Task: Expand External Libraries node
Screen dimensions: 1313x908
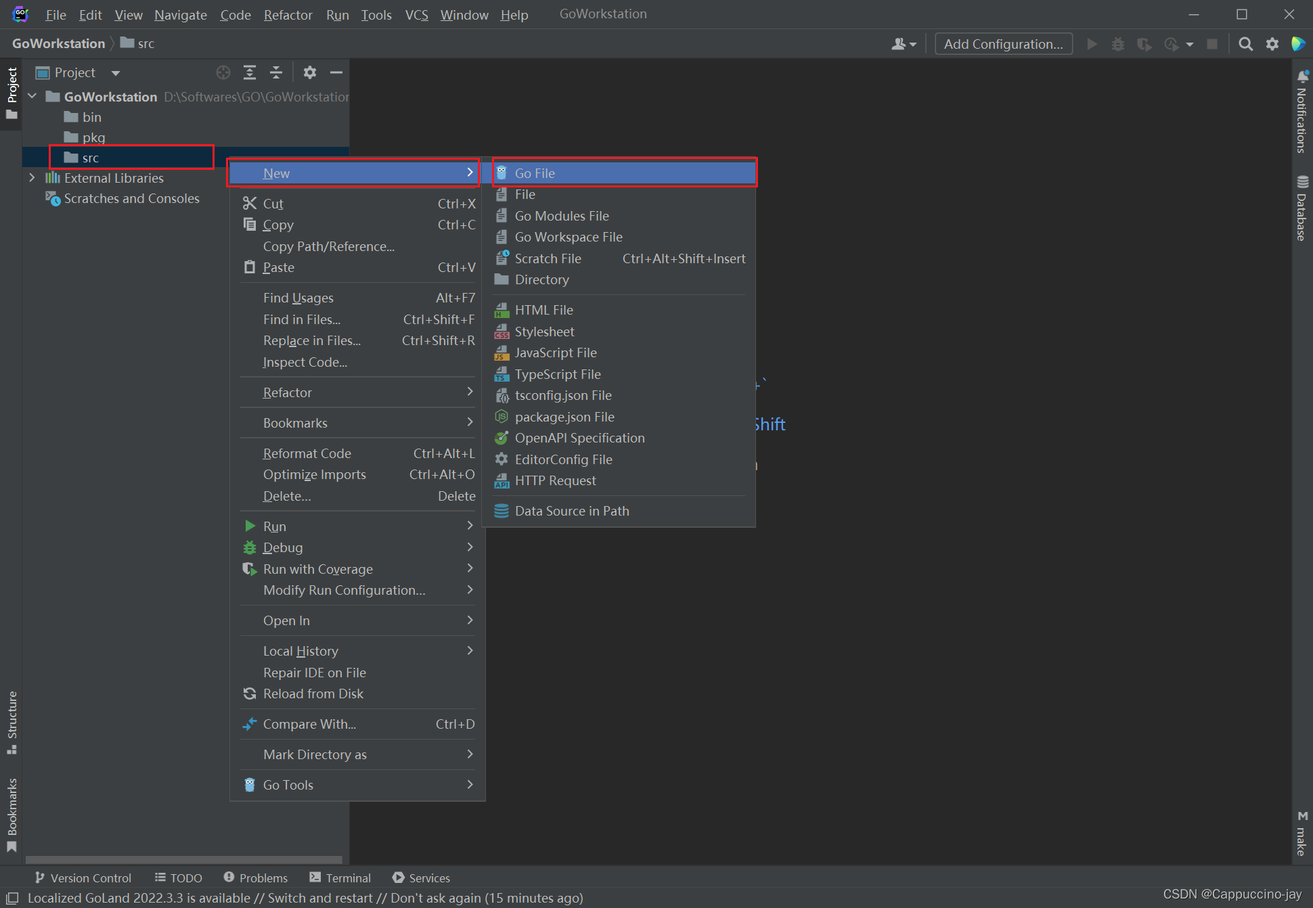Action: pyautogui.click(x=32, y=178)
